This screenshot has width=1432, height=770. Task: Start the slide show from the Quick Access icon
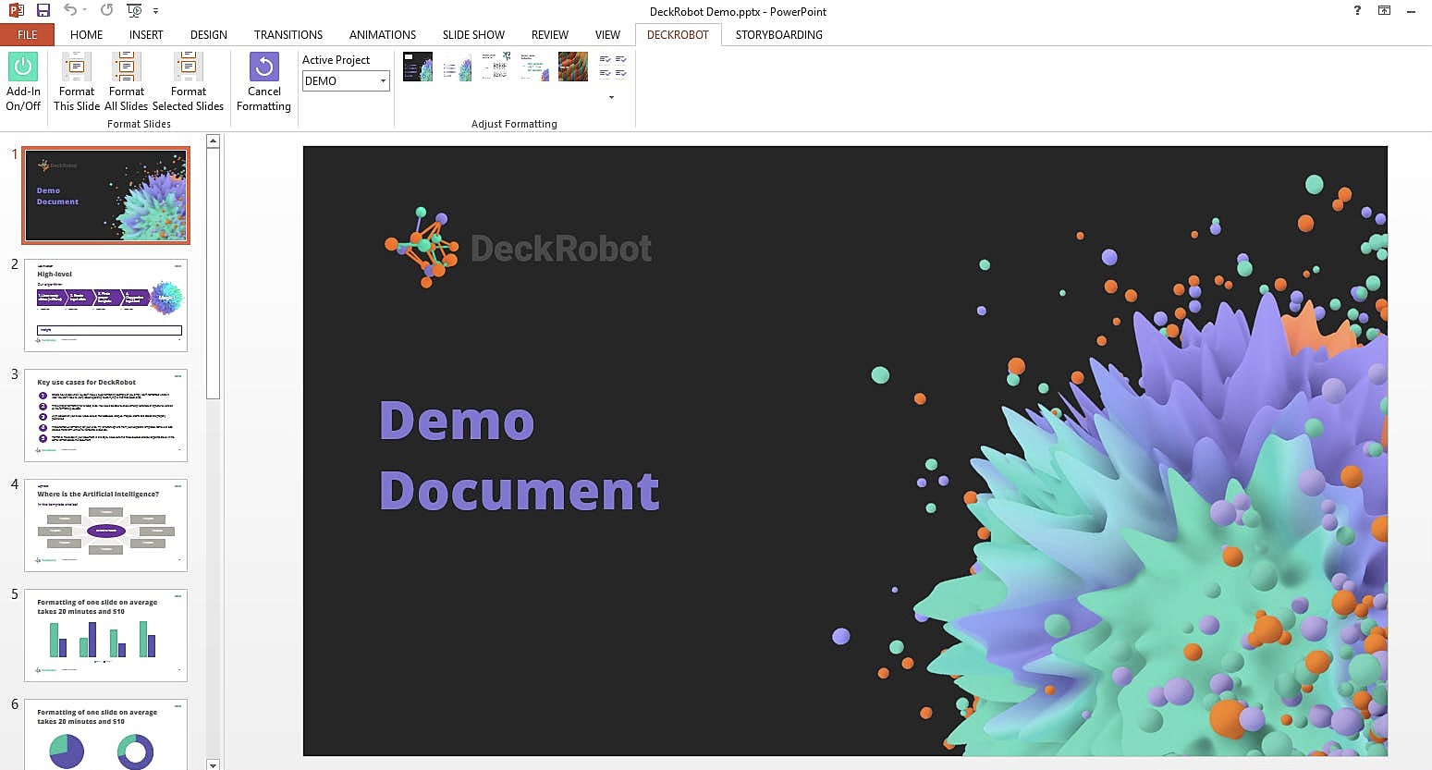(x=134, y=10)
